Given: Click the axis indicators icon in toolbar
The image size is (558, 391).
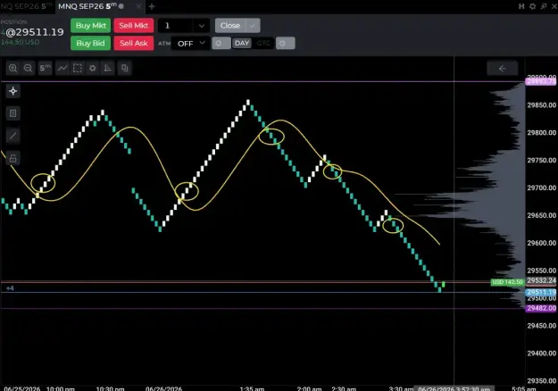Looking at the screenshot, I should pos(107,68).
